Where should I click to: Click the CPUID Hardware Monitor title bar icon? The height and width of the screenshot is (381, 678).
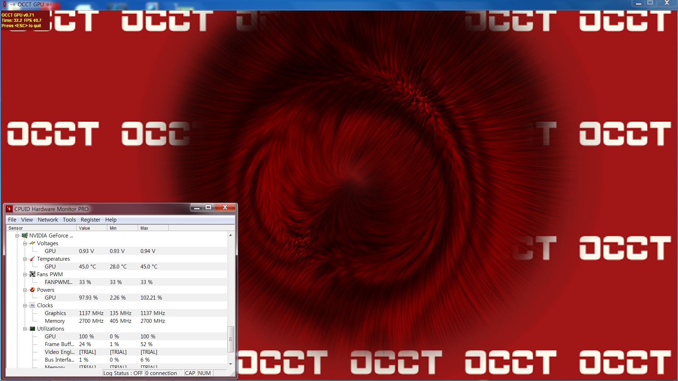[x=9, y=209]
